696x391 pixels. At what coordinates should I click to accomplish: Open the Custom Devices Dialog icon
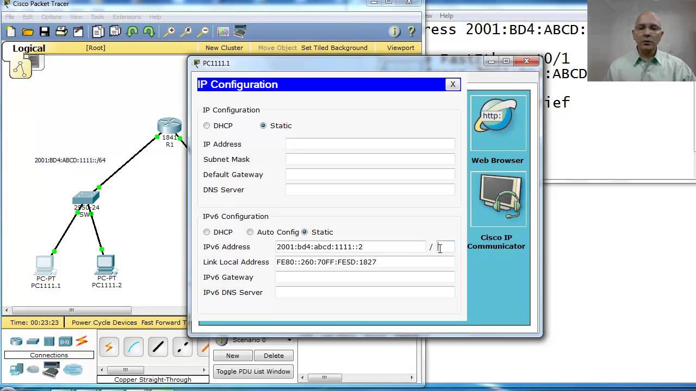coord(240,32)
